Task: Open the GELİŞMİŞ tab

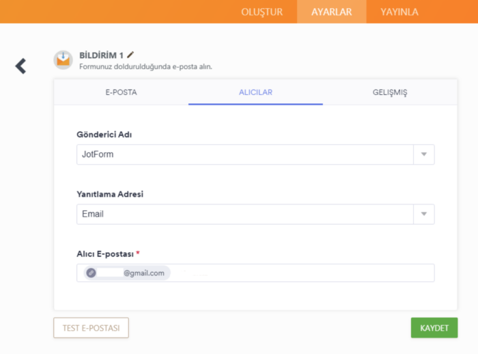Action: pyautogui.click(x=390, y=92)
